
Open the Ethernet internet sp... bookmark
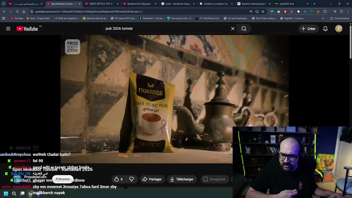click(95, 18)
